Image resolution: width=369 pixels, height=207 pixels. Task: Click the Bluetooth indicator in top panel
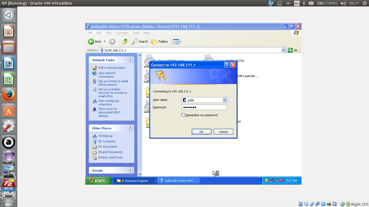304,3
